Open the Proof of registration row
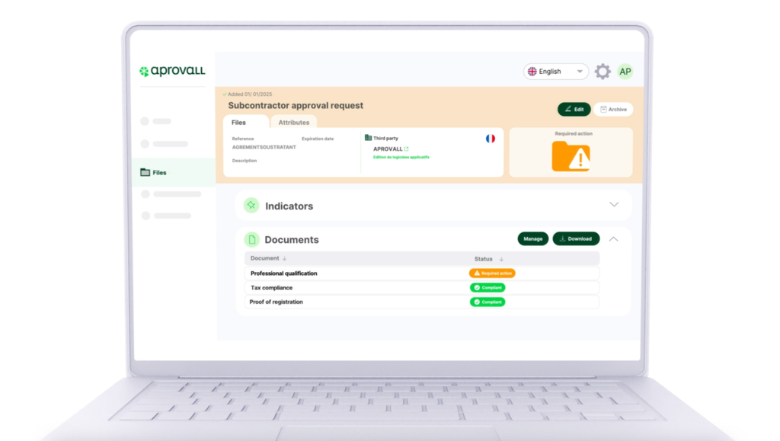780x441 pixels. tap(422, 302)
